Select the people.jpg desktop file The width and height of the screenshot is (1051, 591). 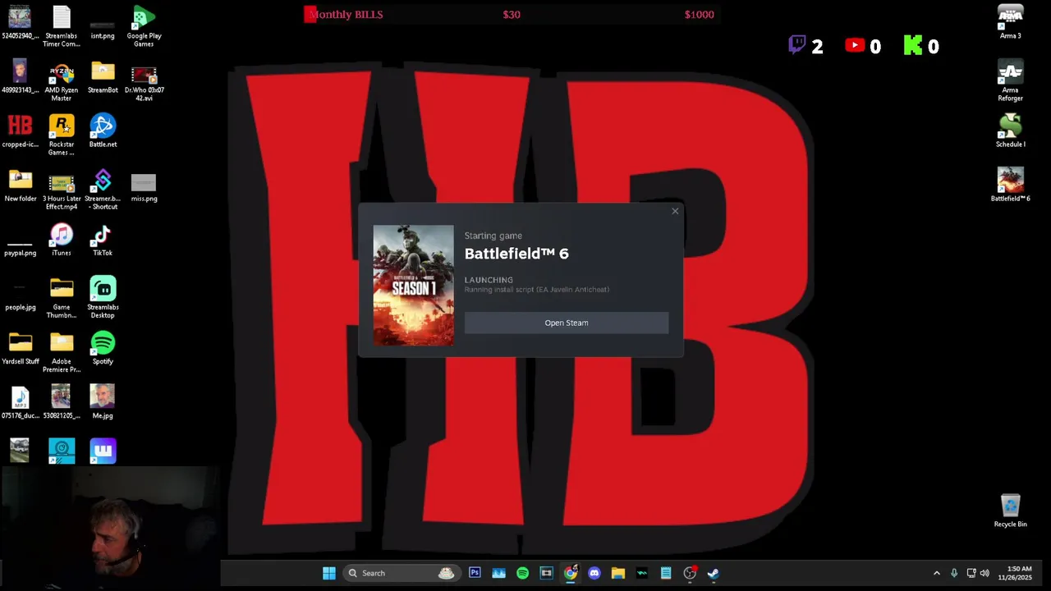click(21, 295)
